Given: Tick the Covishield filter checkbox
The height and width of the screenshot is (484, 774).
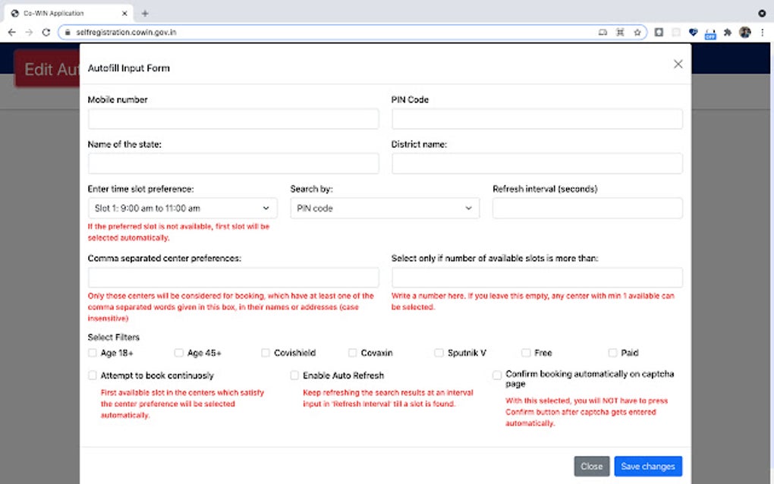Looking at the screenshot, I should [266, 353].
